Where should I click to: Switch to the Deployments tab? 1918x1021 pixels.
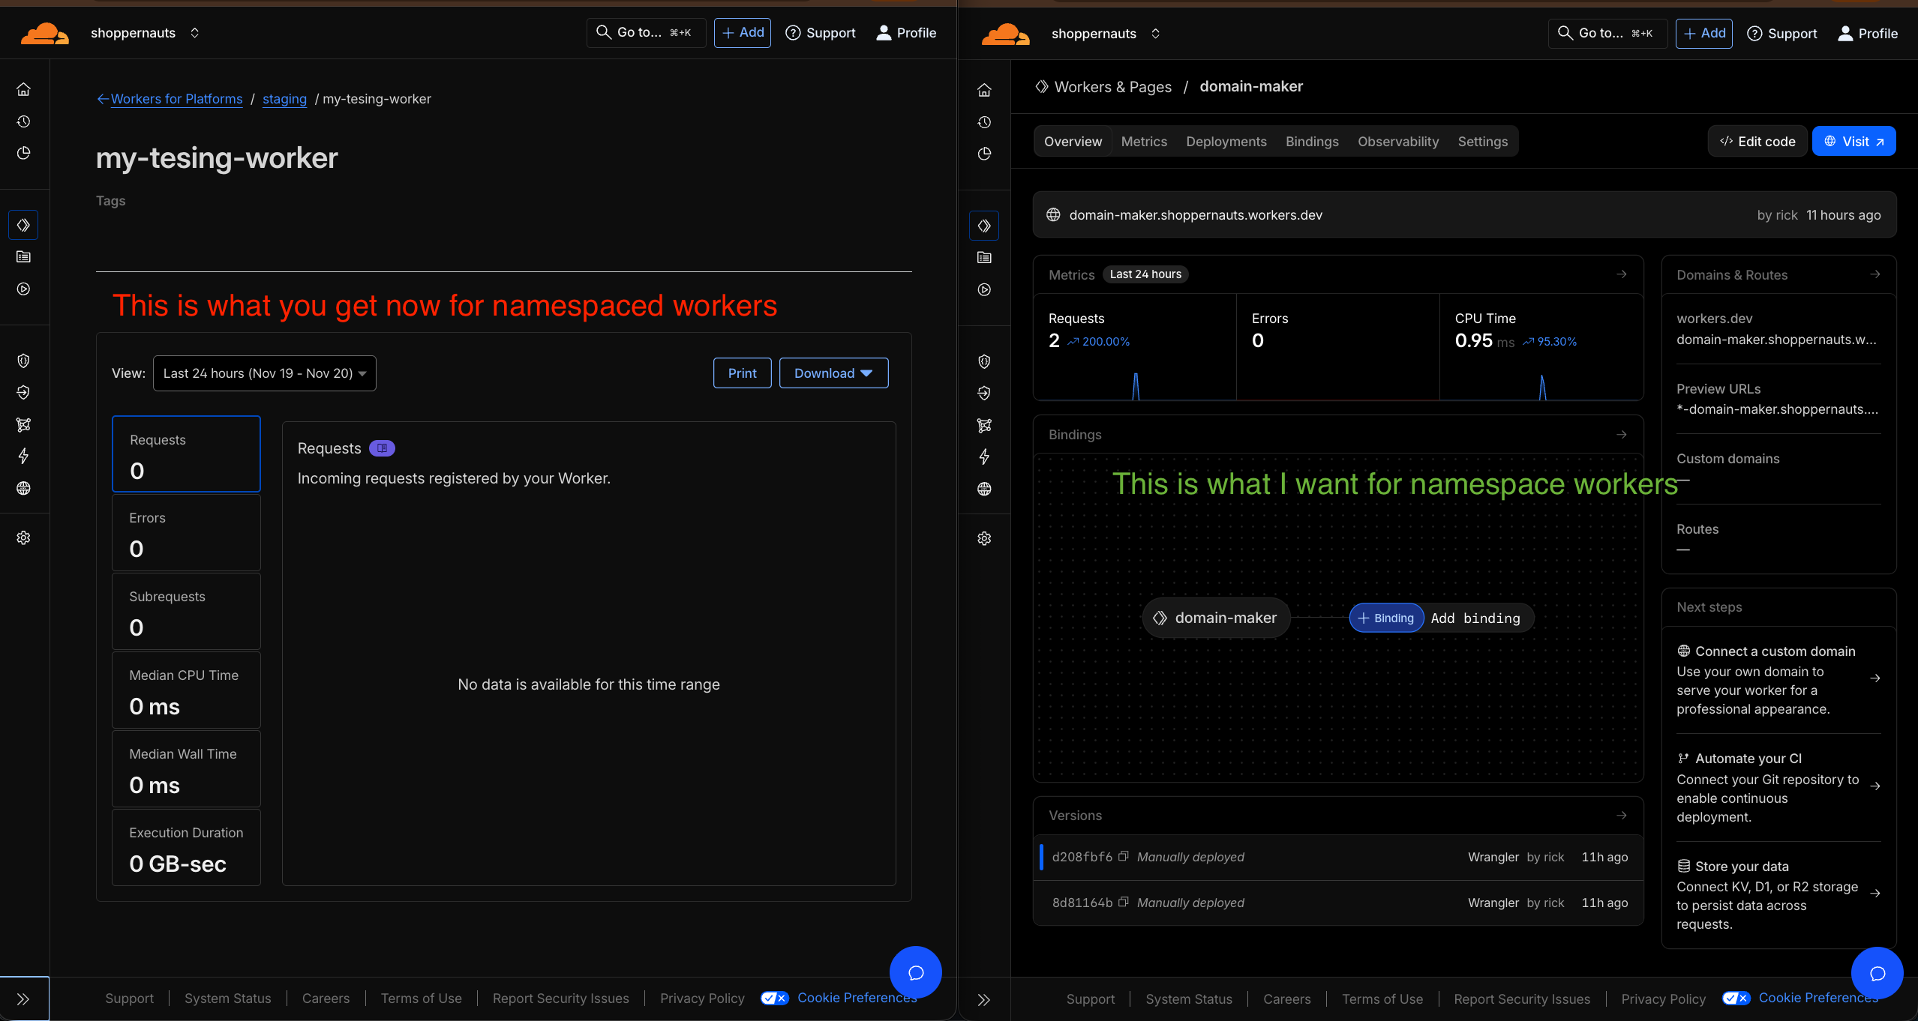click(x=1226, y=142)
